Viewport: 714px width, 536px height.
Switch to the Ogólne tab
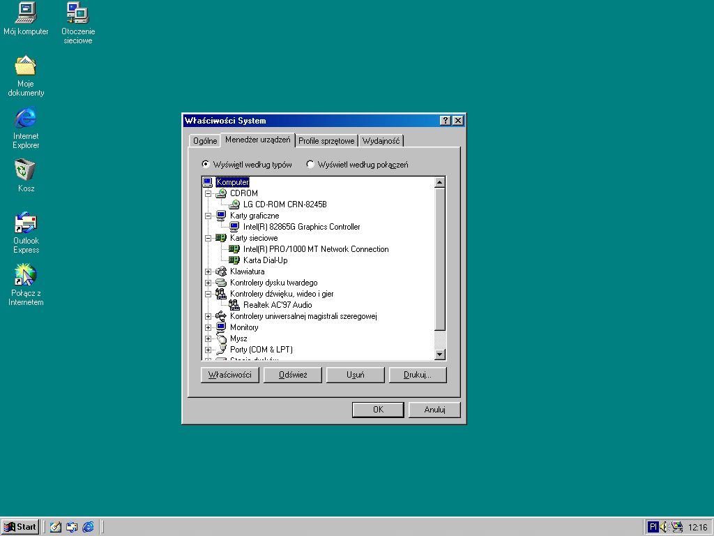coord(205,141)
